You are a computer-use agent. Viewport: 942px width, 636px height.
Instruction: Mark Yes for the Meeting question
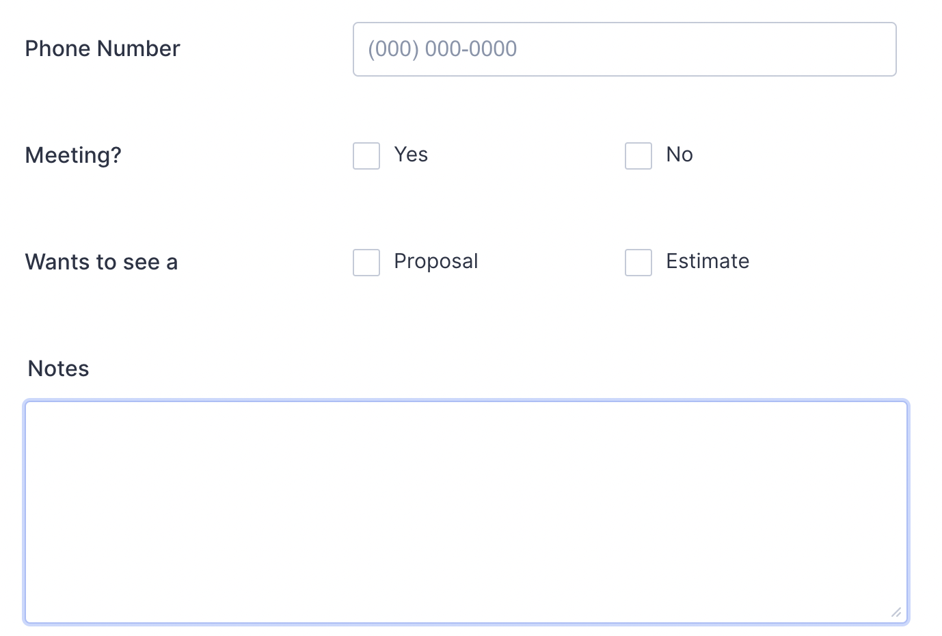[366, 156]
